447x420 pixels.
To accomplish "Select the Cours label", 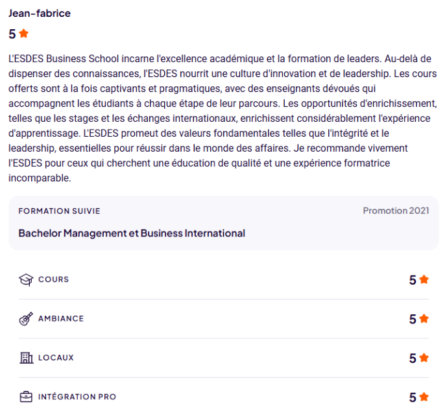I will point(53,279).
